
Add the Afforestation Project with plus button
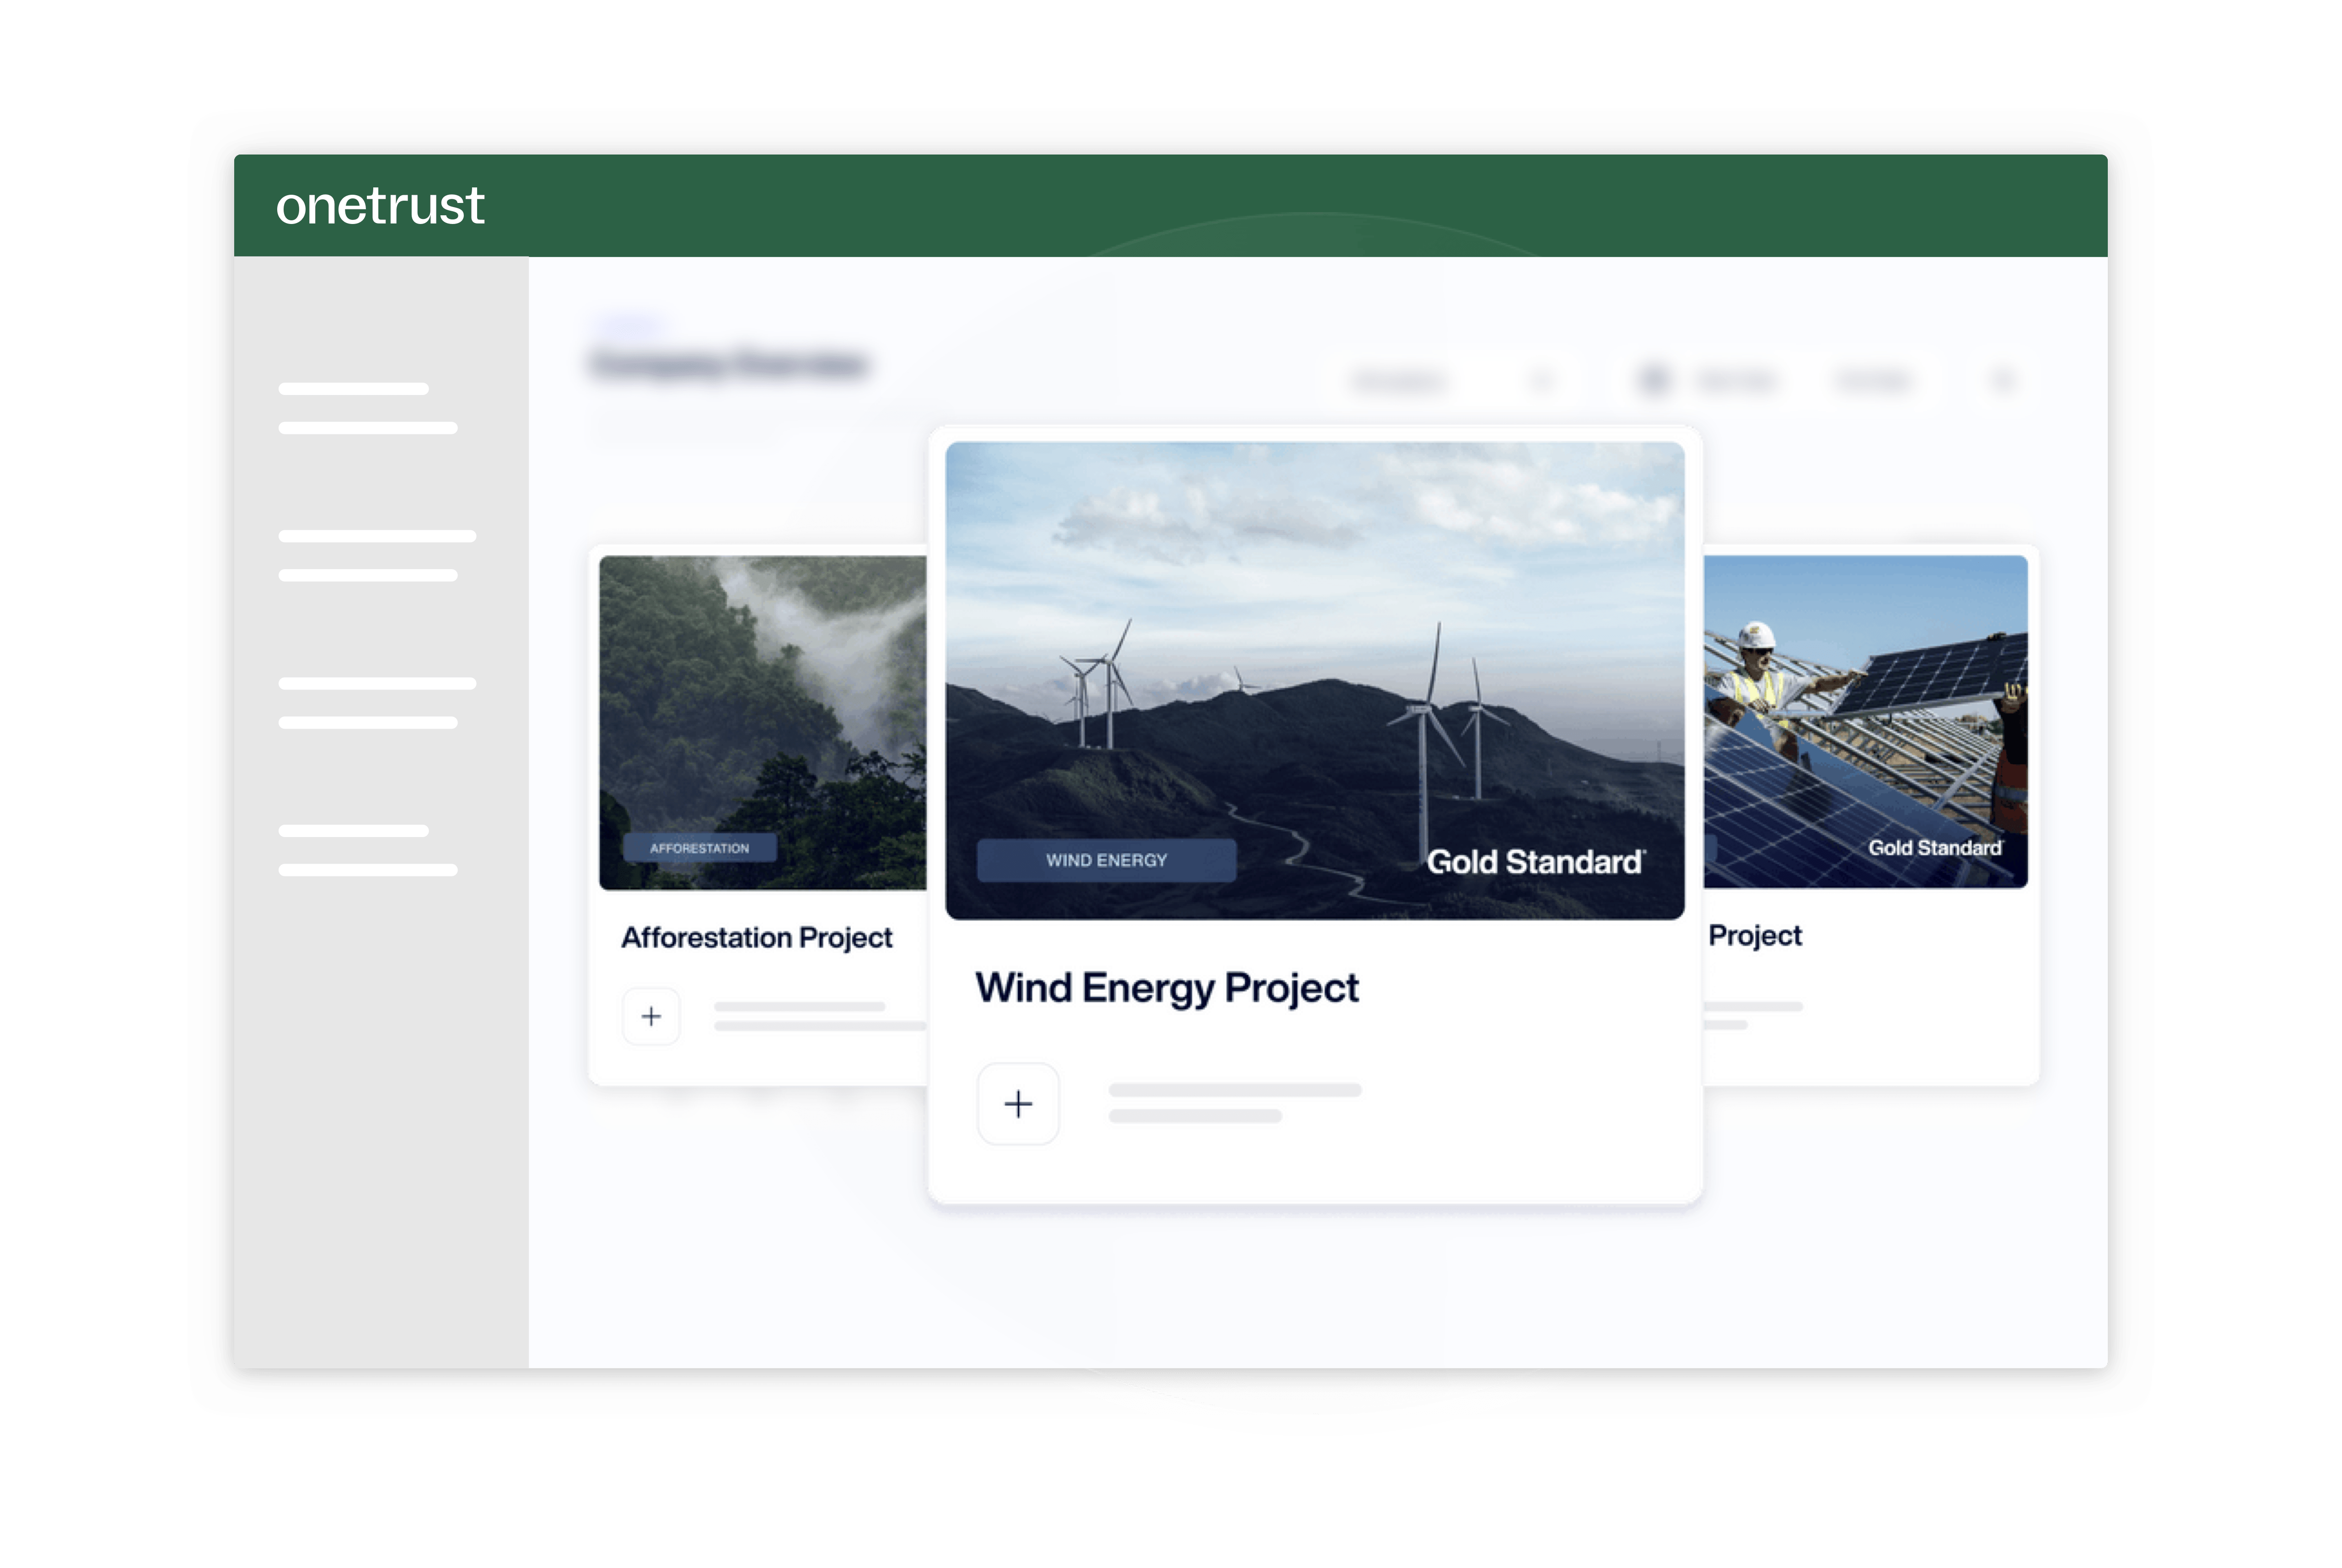(x=651, y=1017)
